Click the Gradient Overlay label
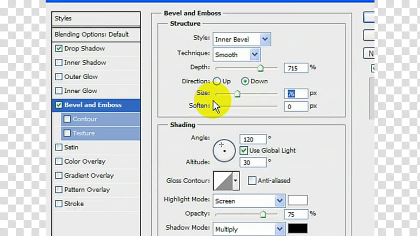 89,176
